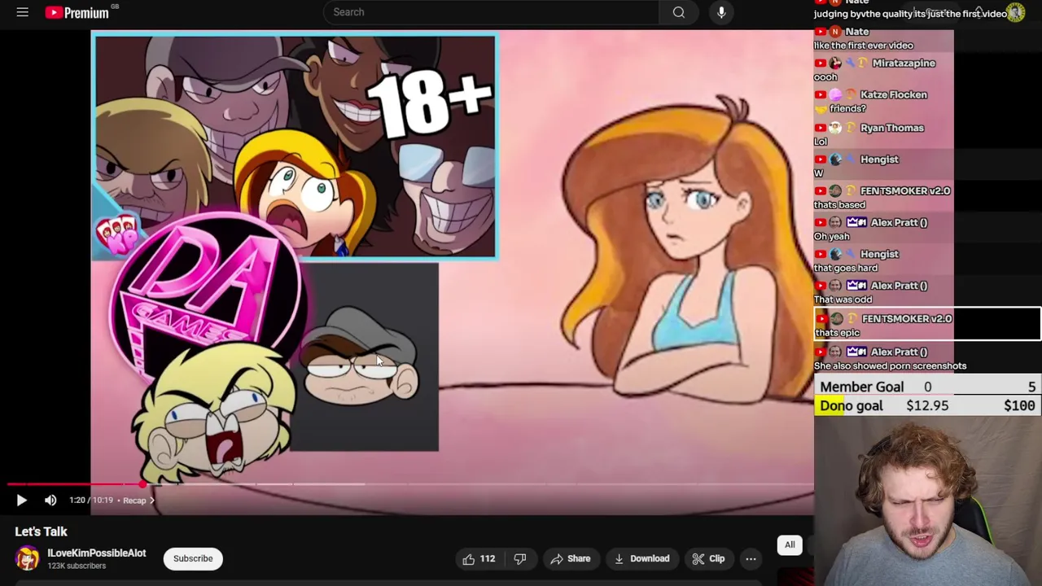
Task: Click account avatar icon at top right
Action: click(x=1016, y=12)
